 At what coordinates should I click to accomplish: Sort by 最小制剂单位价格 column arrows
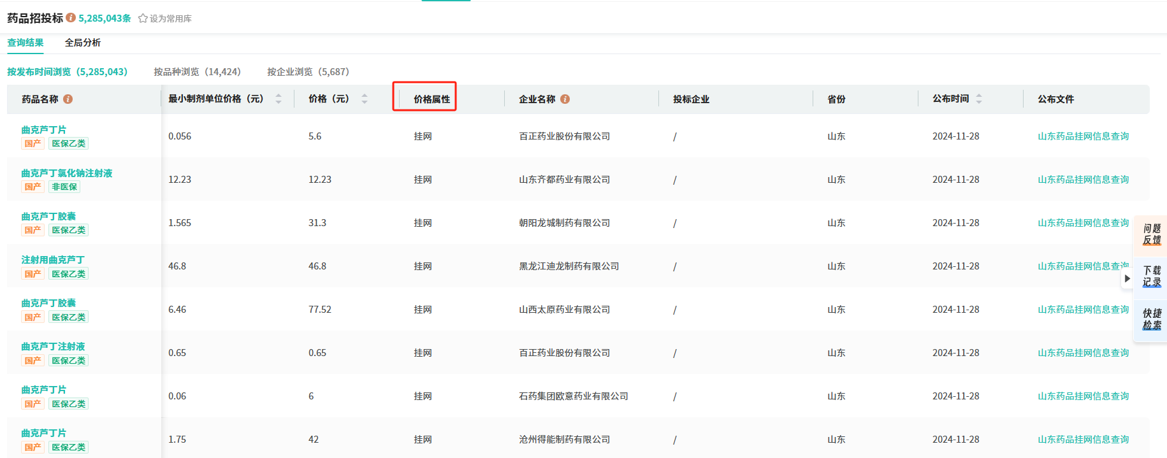pos(279,99)
